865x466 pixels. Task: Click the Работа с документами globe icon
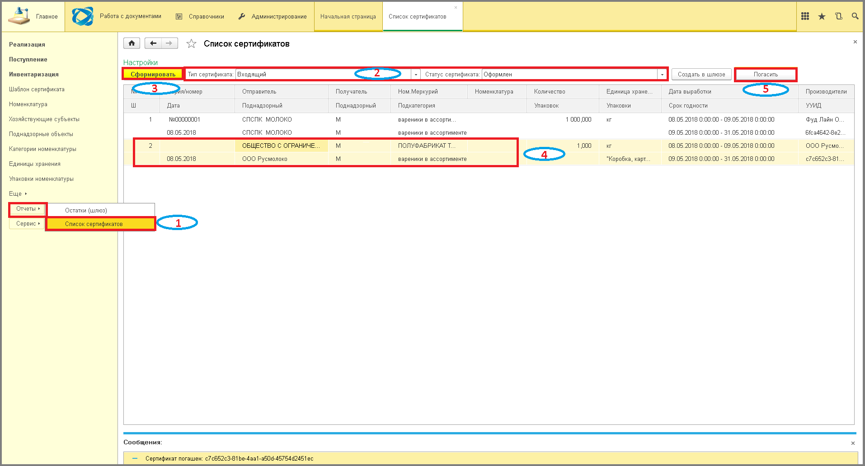click(83, 16)
